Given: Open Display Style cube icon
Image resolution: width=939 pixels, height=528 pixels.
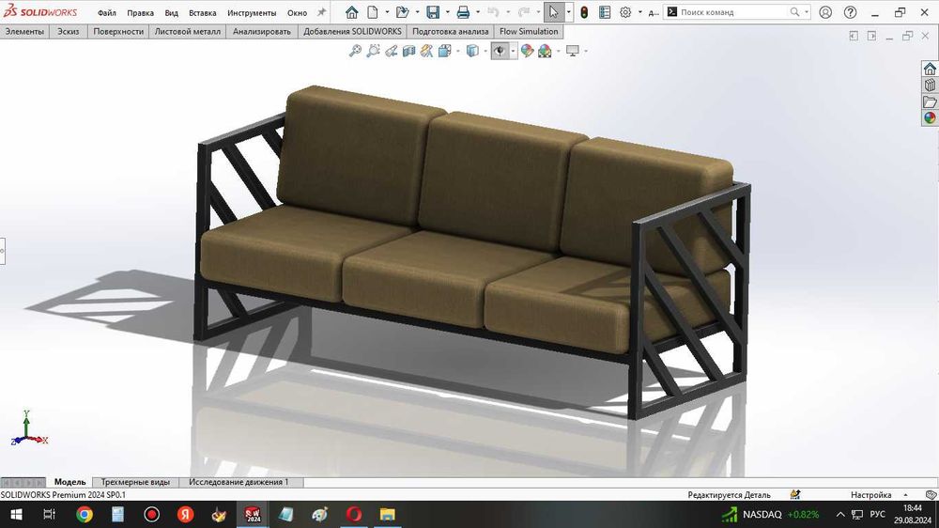Looking at the screenshot, I should tap(472, 51).
